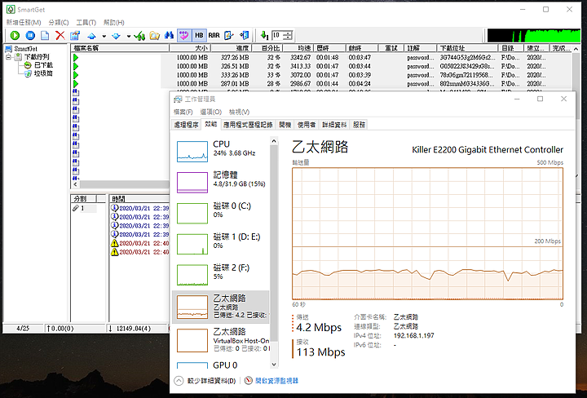
Task: Collapse details with 較少詳細資料 chevron
Action: coord(179,380)
